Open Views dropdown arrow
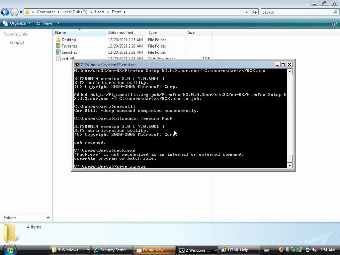Image resolution: width=340 pixels, height=255 pixels. pos(58,23)
